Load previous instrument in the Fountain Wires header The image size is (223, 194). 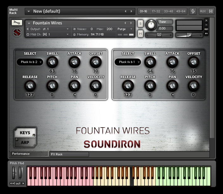click(125, 23)
